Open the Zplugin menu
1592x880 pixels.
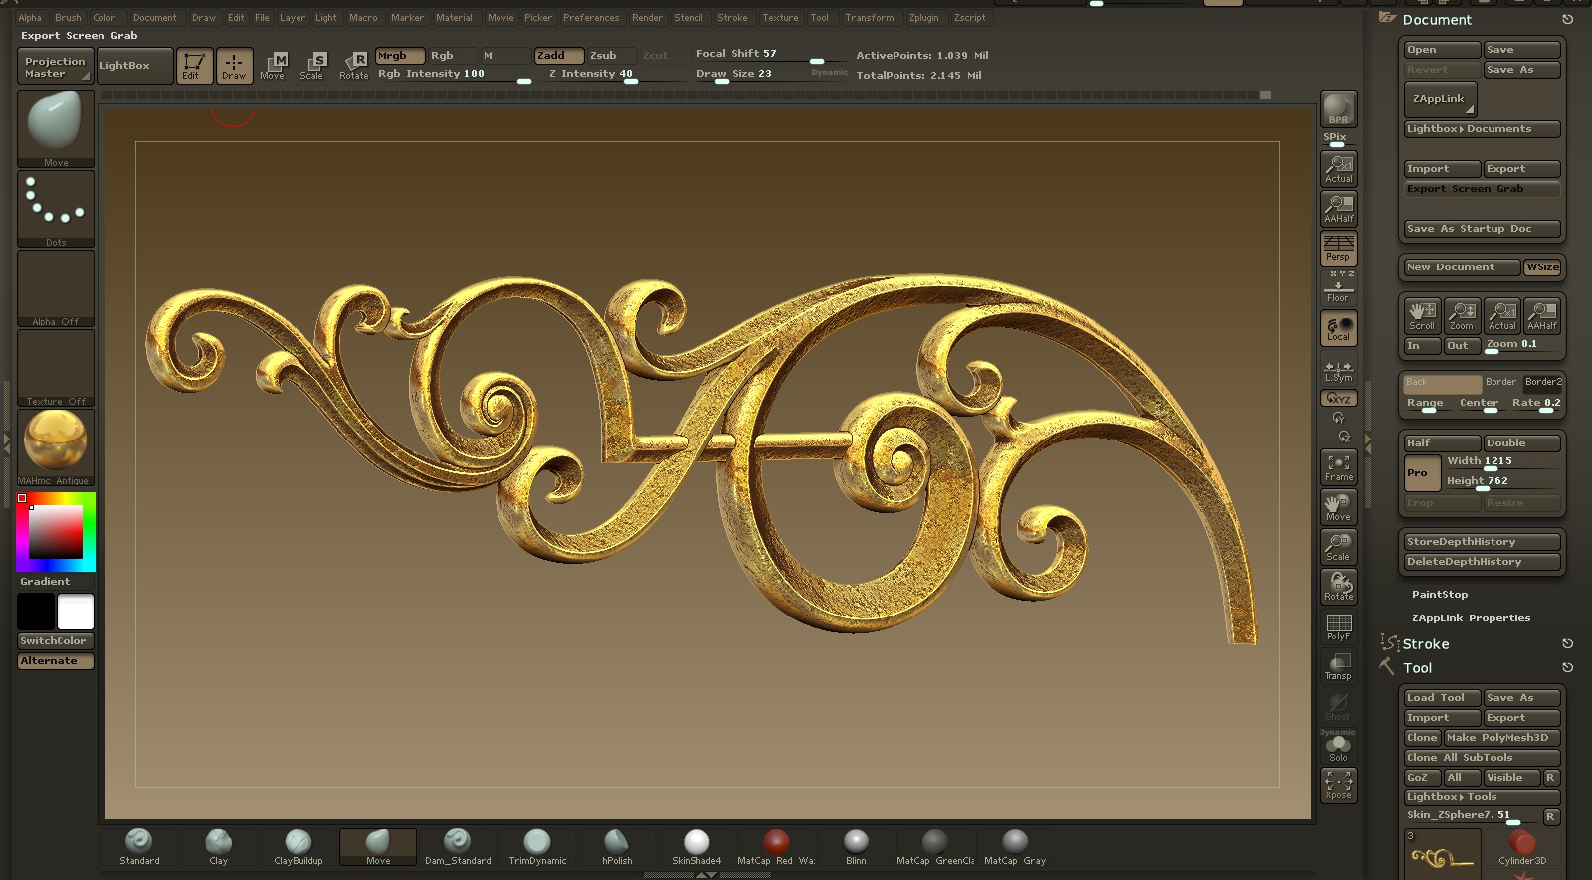click(x=923, y=18)
